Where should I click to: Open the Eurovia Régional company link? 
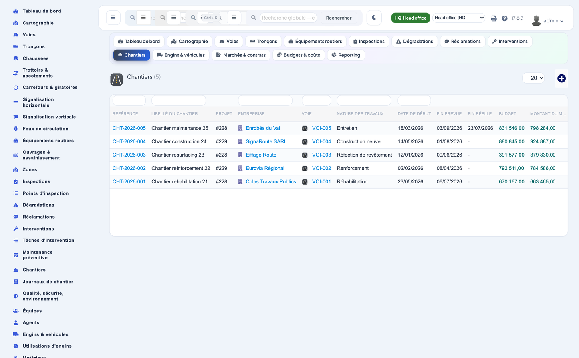click(x=265, y=169)
